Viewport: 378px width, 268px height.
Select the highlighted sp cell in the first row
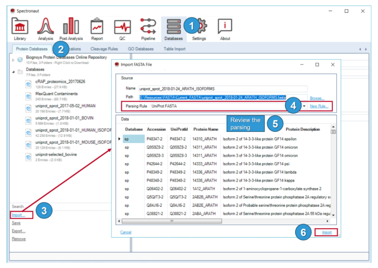(134, 139)
